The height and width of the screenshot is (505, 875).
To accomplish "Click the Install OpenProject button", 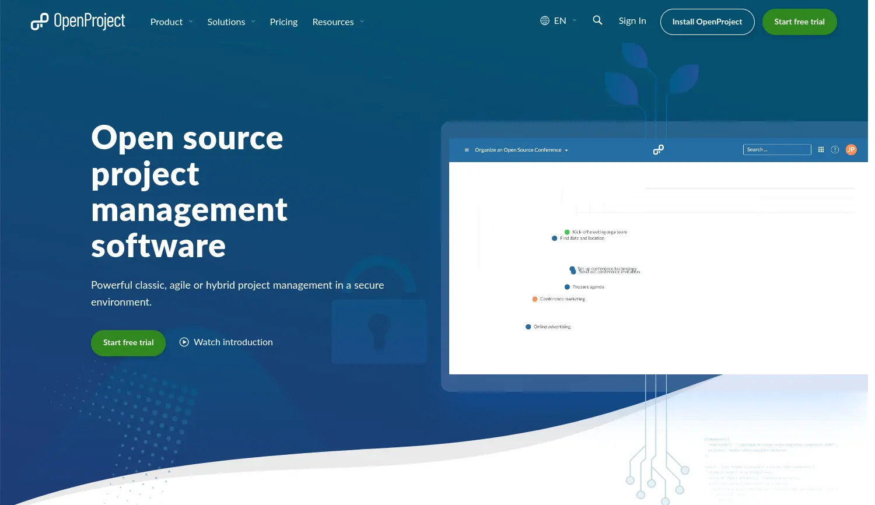I will (x=707, y=22).
